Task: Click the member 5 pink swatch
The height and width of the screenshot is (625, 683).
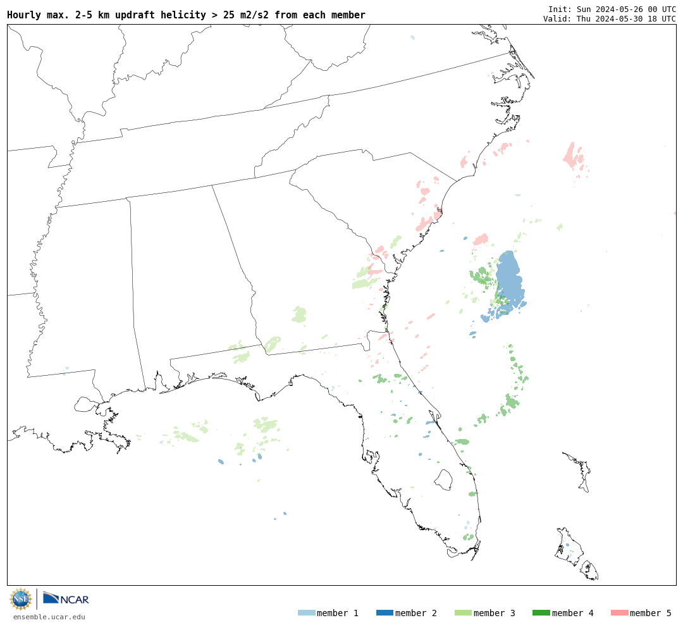Action: click(x=619, y=613)
